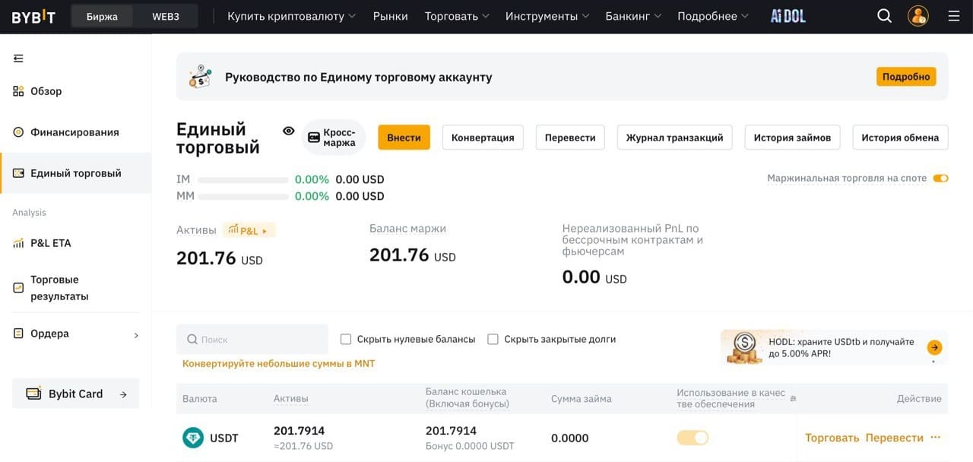The width and height of the screenshot is (973, 462).
Task: Click the Перевести button near the title
Action: (x=570, y=138)
